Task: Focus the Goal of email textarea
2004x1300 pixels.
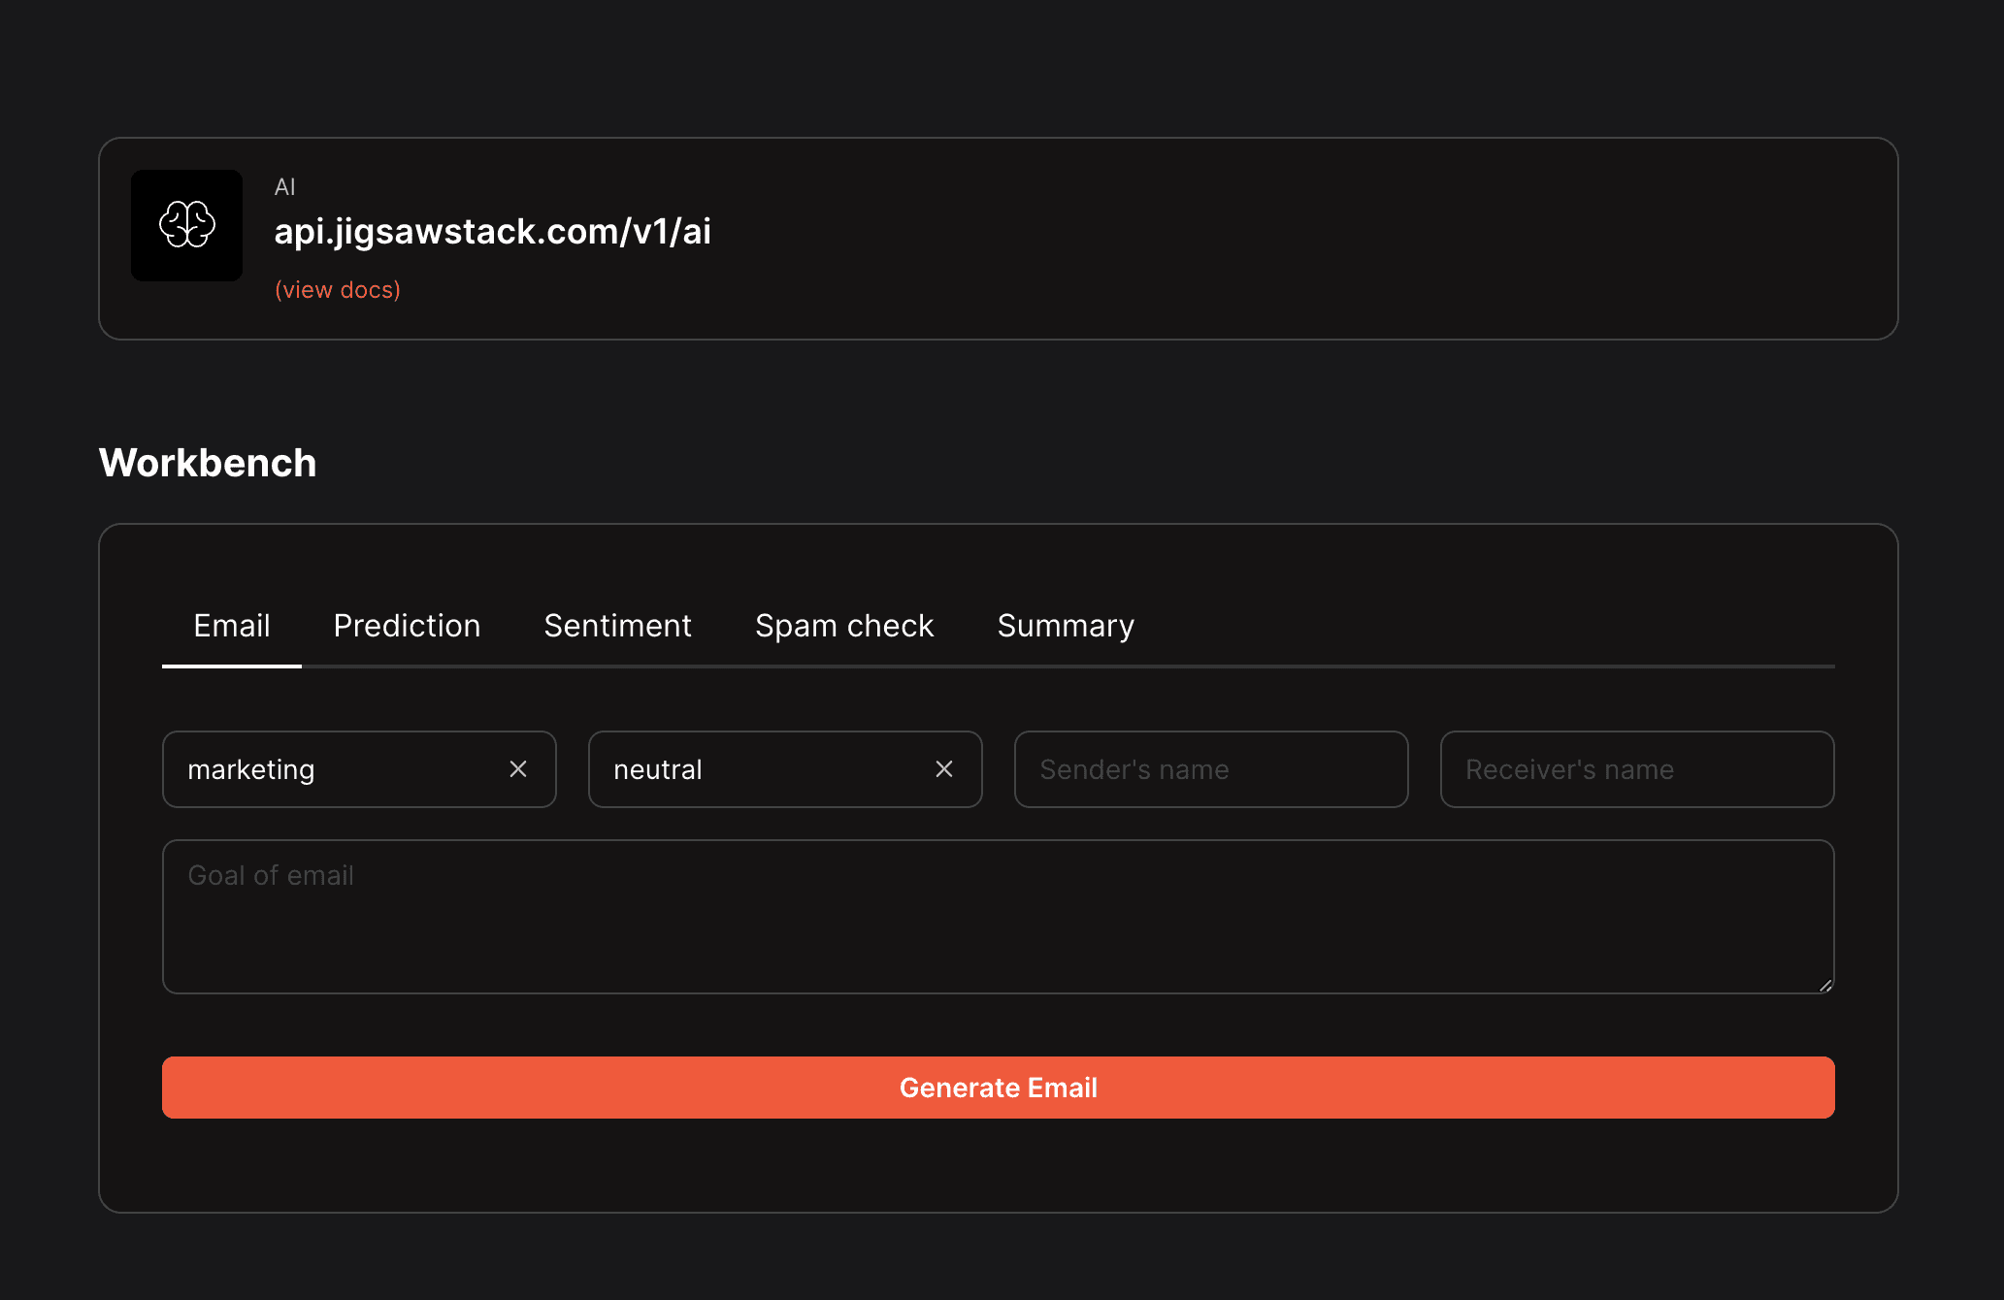Action: point(998,917)
